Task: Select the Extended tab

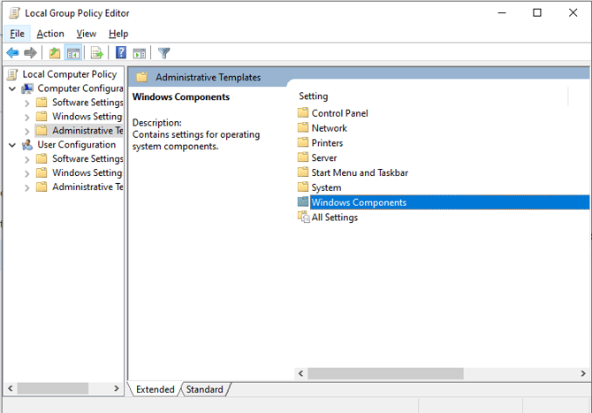Action: click(155, 389)
